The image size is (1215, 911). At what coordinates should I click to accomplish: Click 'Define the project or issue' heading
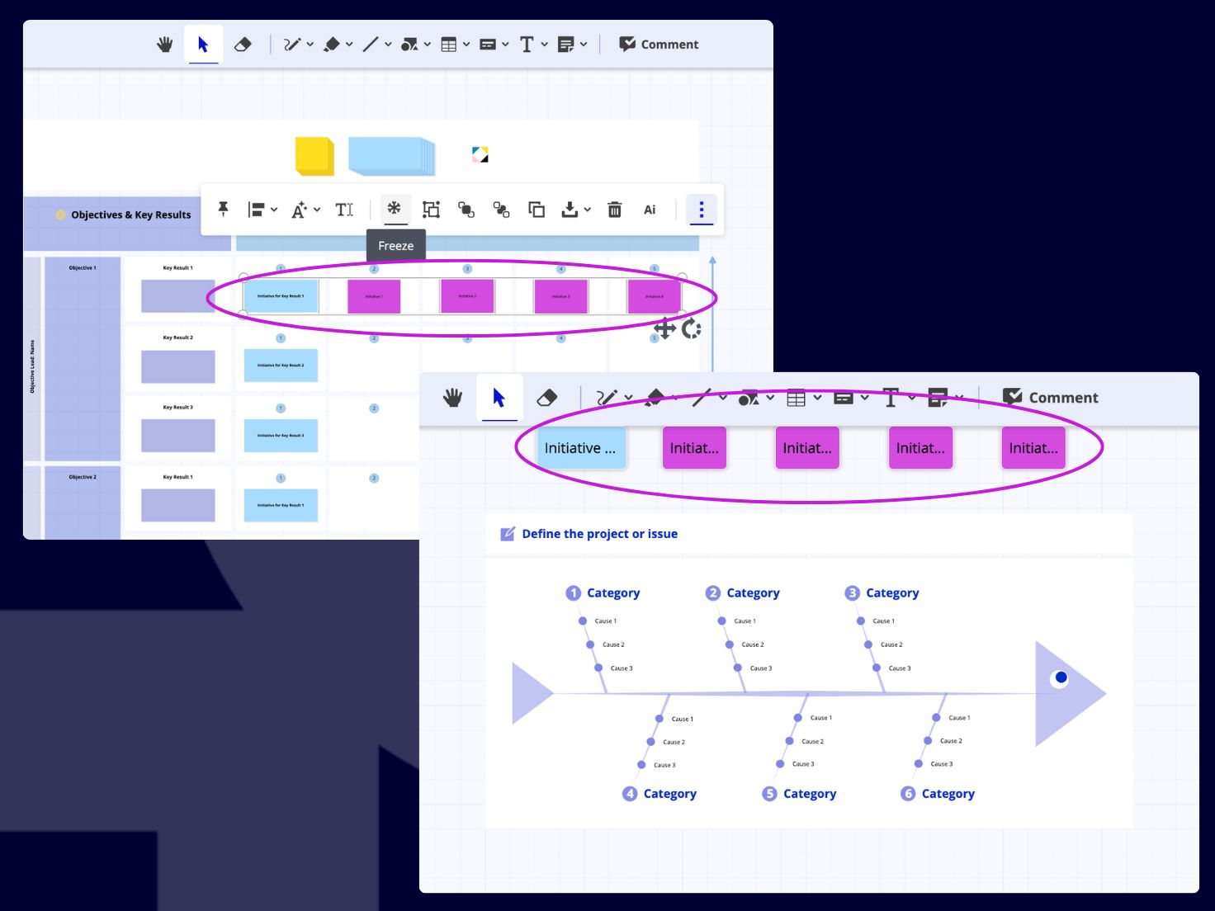(599, 534)
